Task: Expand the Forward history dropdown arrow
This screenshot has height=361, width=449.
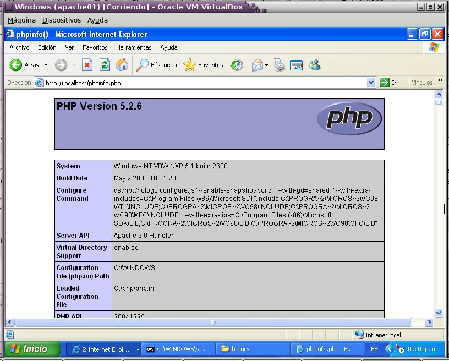Action: [x=74, y=65]
